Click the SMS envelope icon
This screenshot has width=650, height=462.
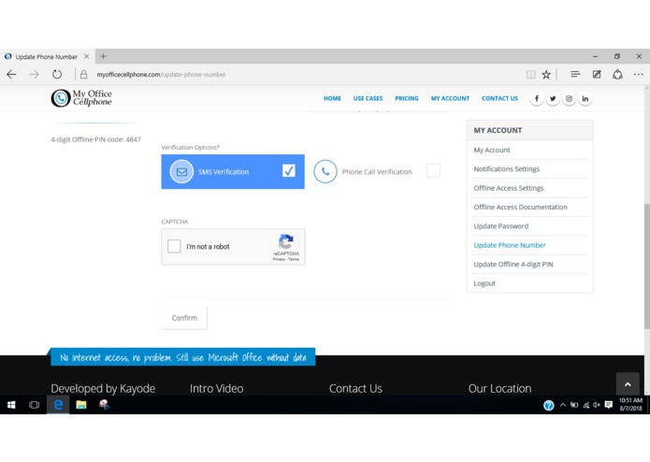click(181, 171)
